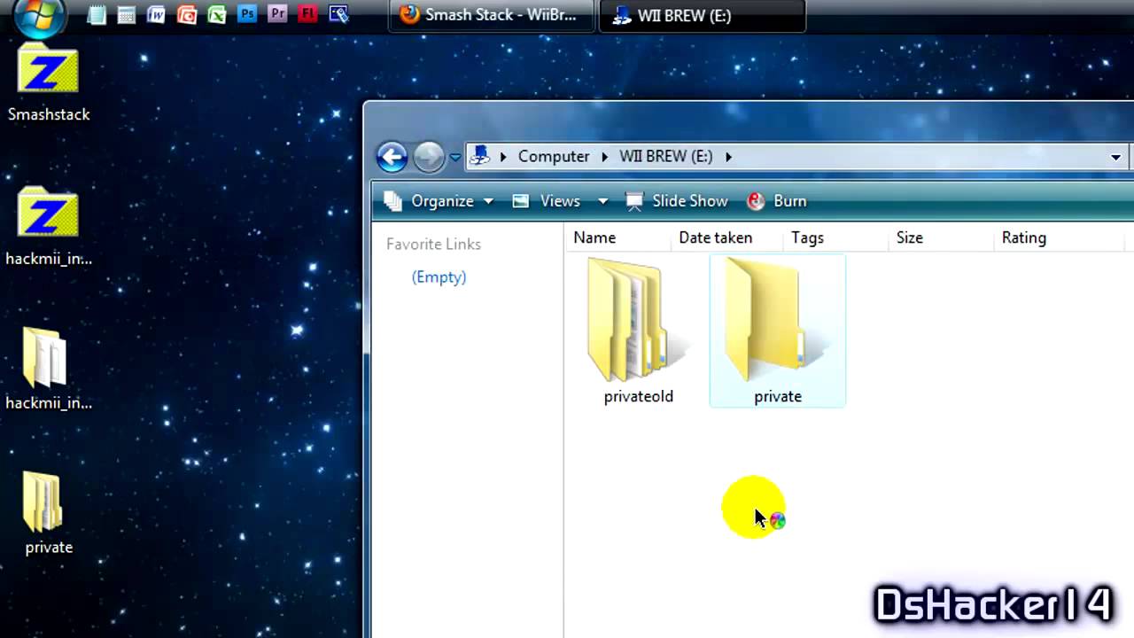Image resolution: width=1134 pixels, height=638 pixels.
Task: Sort files by the Rating column
Action: pyautogui.click(x=1058, y=237)
